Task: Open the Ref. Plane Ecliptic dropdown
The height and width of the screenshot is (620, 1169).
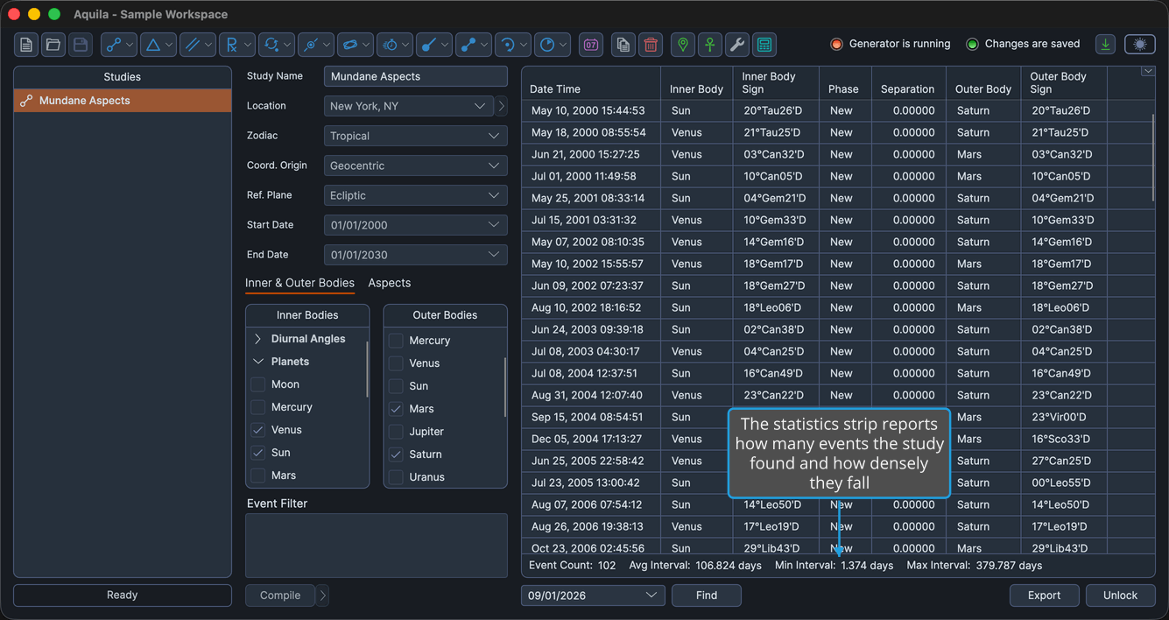Action: pyautogui.click(x=416, y=195)
